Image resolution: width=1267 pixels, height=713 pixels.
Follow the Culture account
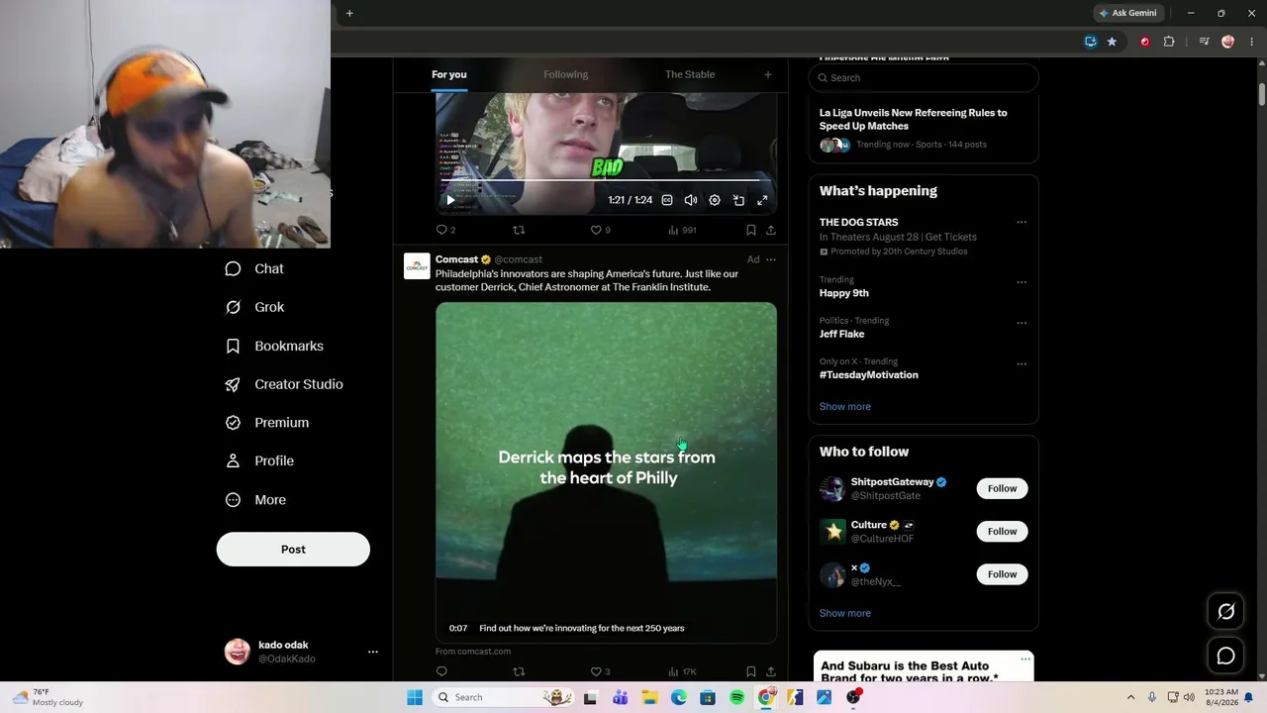1002,531
